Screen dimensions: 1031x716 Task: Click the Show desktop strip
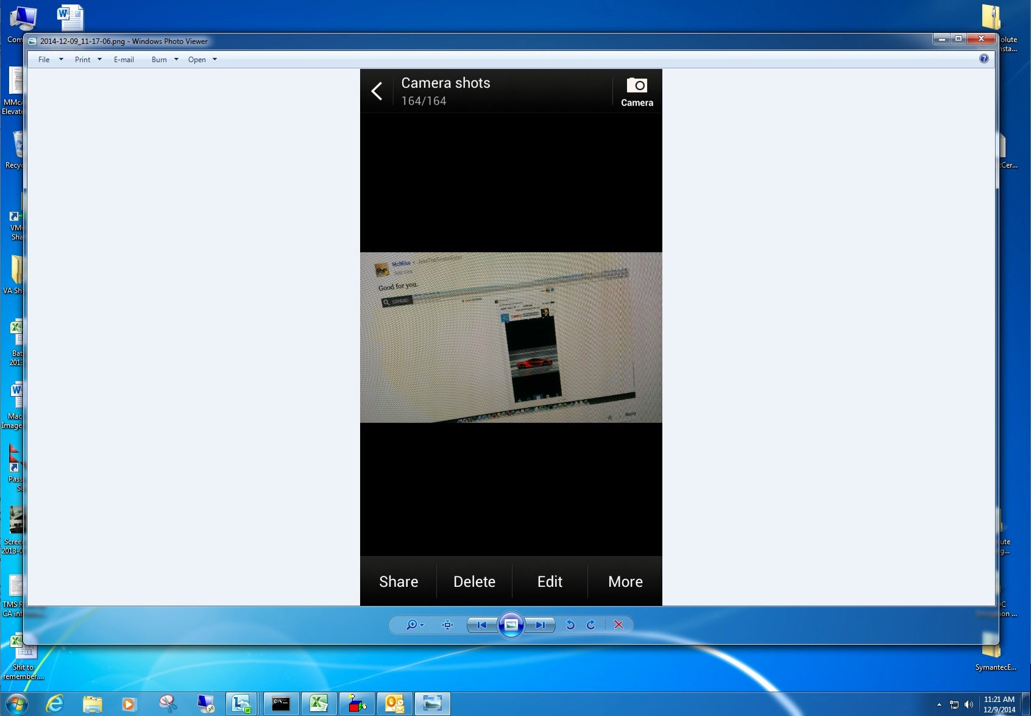click(x=1026, y=704)
